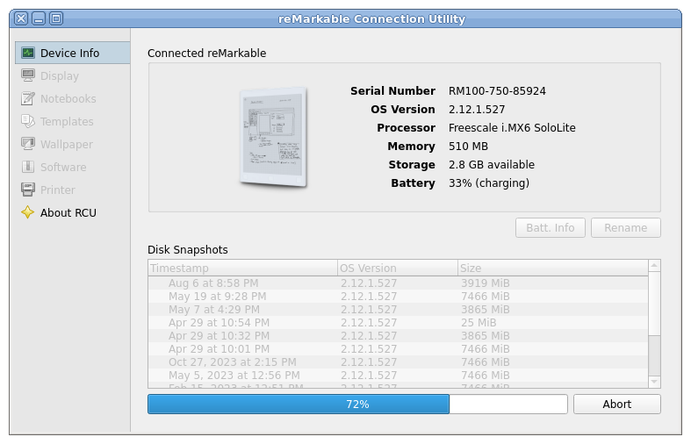Select the Printer sidebar entry

click(73, 190)
